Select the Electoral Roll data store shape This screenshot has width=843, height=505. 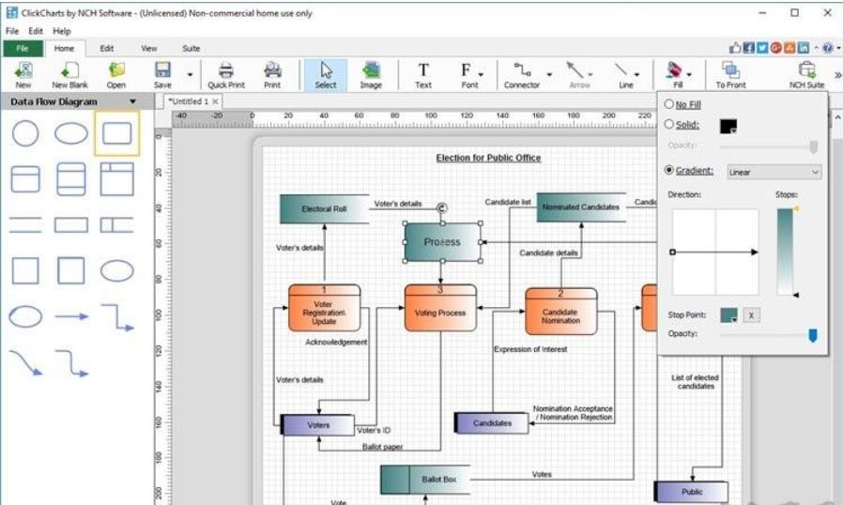[x=324, y=208]
